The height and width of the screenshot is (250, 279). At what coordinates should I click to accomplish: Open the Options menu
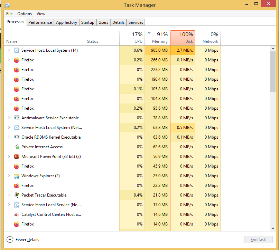click(x=25, y=14)
